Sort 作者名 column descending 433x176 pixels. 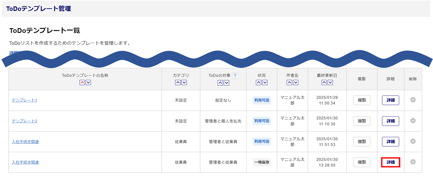[295, 83]
